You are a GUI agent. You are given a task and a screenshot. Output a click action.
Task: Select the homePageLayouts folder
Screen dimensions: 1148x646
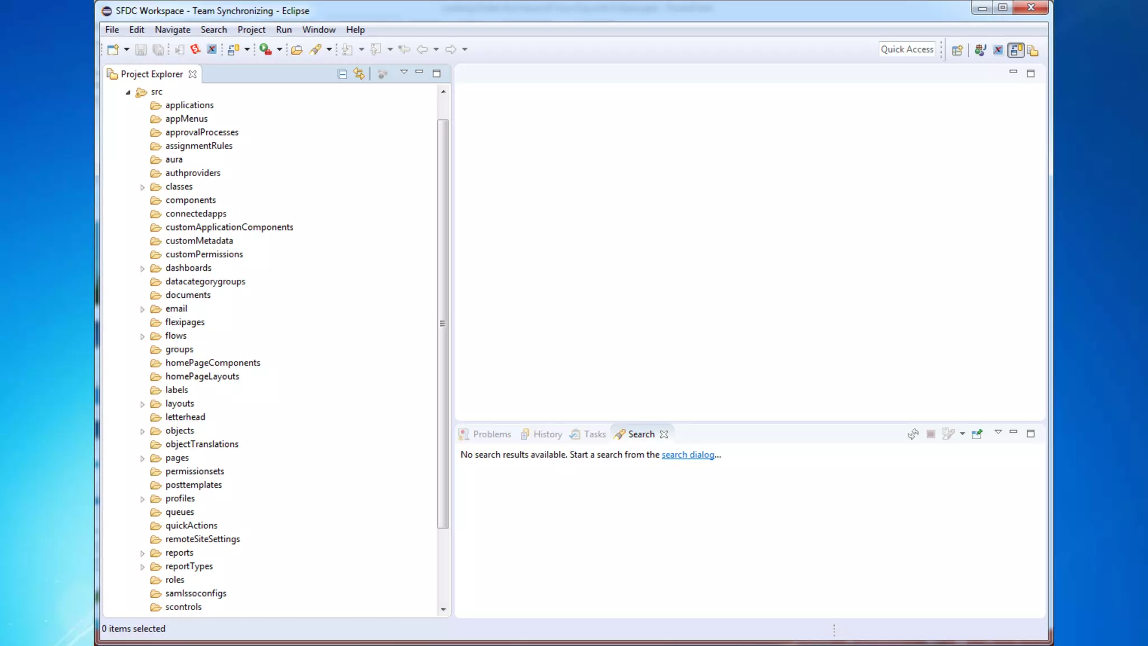[202, 376]
